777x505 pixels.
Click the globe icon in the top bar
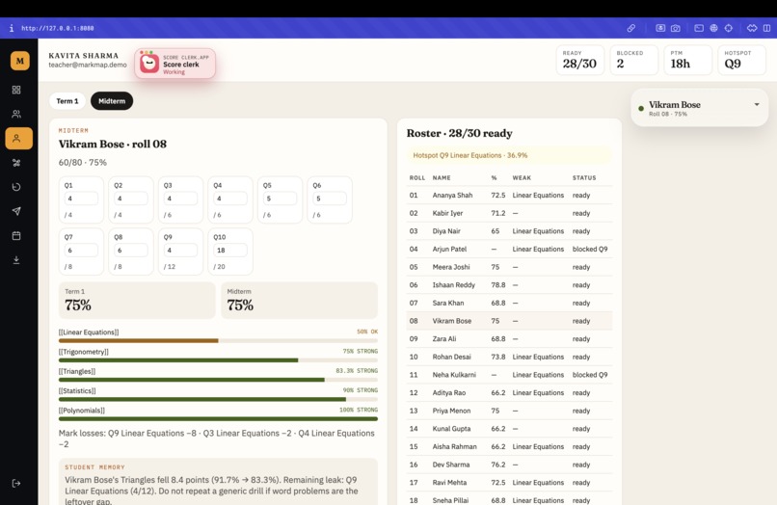713,28
